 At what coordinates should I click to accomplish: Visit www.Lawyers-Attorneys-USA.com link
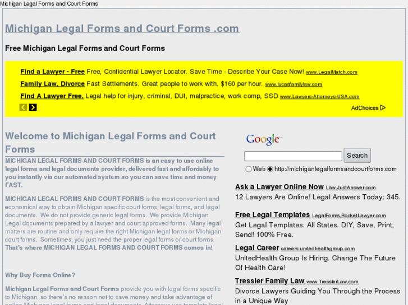point(319,97)
